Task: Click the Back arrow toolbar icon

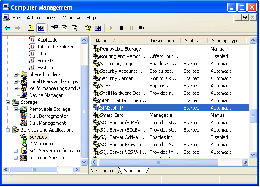Action: (7, 28)
